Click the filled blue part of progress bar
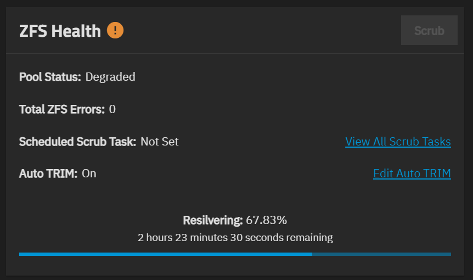Screen dimensions: 473x280 (x=166, y=254)
